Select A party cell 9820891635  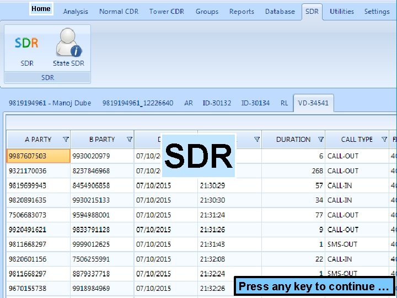pyautogui.click(x=38, y=200)
